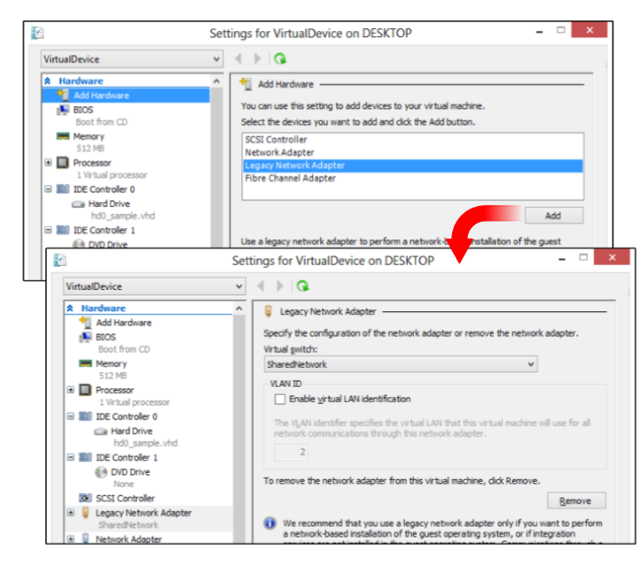Viewport: 641px width, 565px height.
Task: Click the Memory chip icon in the front window
Action: (x=85, y=364)
